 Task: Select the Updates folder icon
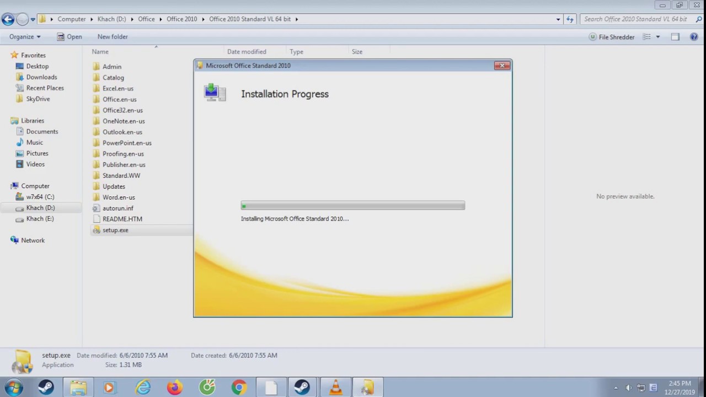(x=97, y=186)
